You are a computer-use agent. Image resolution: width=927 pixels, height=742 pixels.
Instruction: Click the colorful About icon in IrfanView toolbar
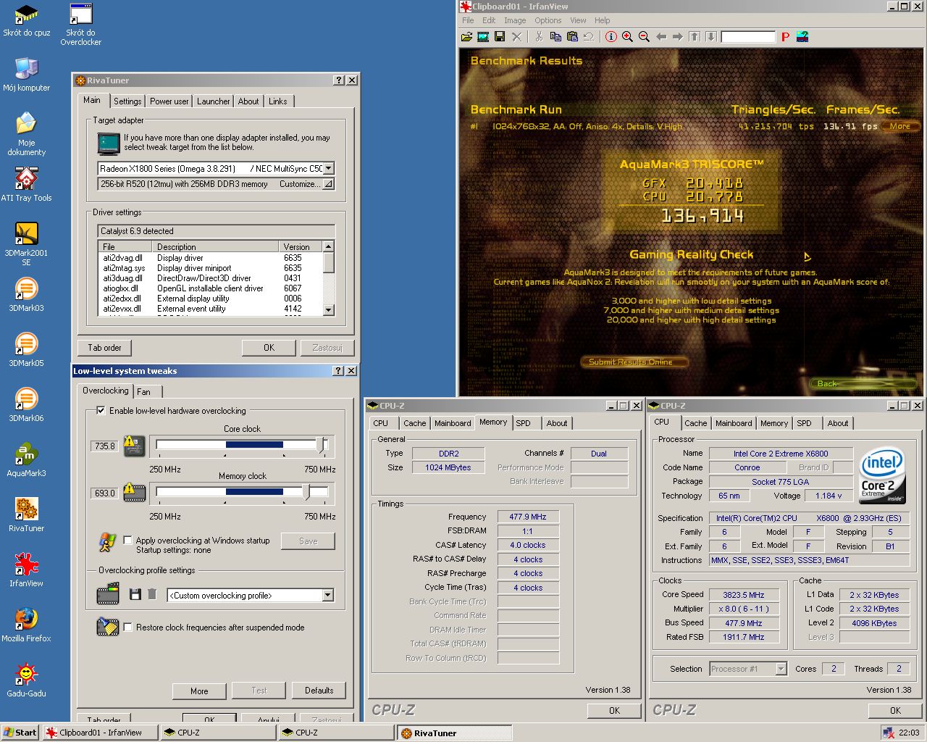[802, 37]
